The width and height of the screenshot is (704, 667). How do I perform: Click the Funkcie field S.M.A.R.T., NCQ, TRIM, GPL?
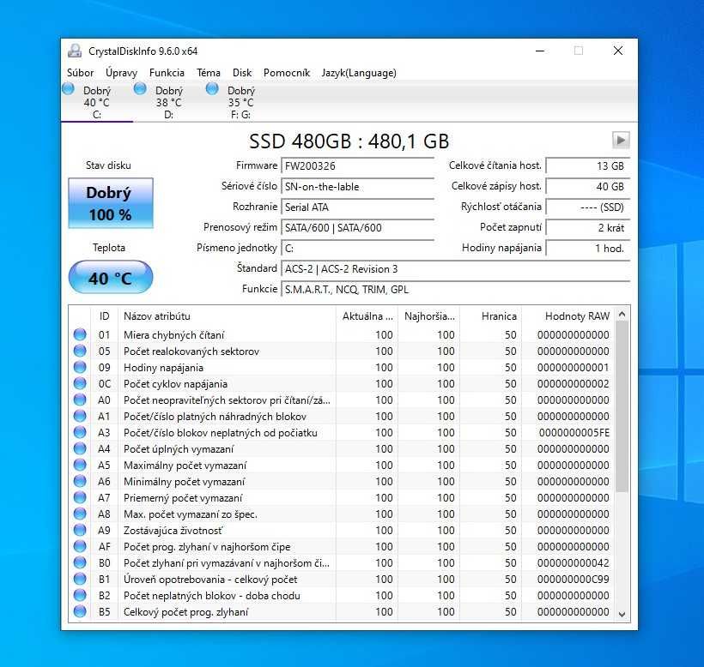click(456, 290)
